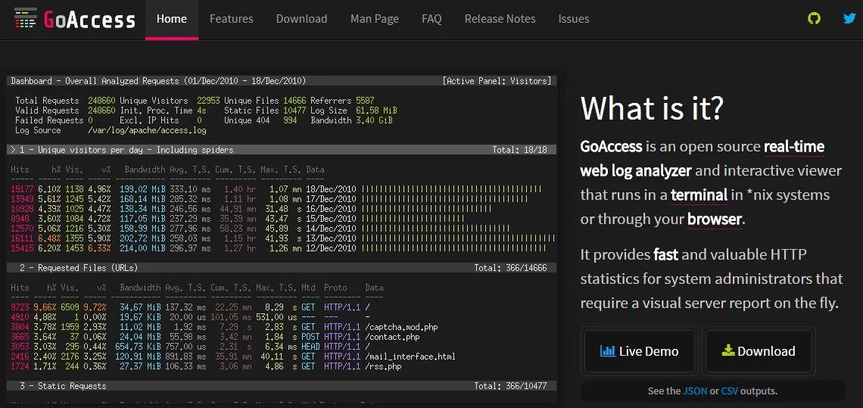This screenshot has width=863, height=408.
Task: Click the Unique 404 value 994
Action: click(289, 120)
